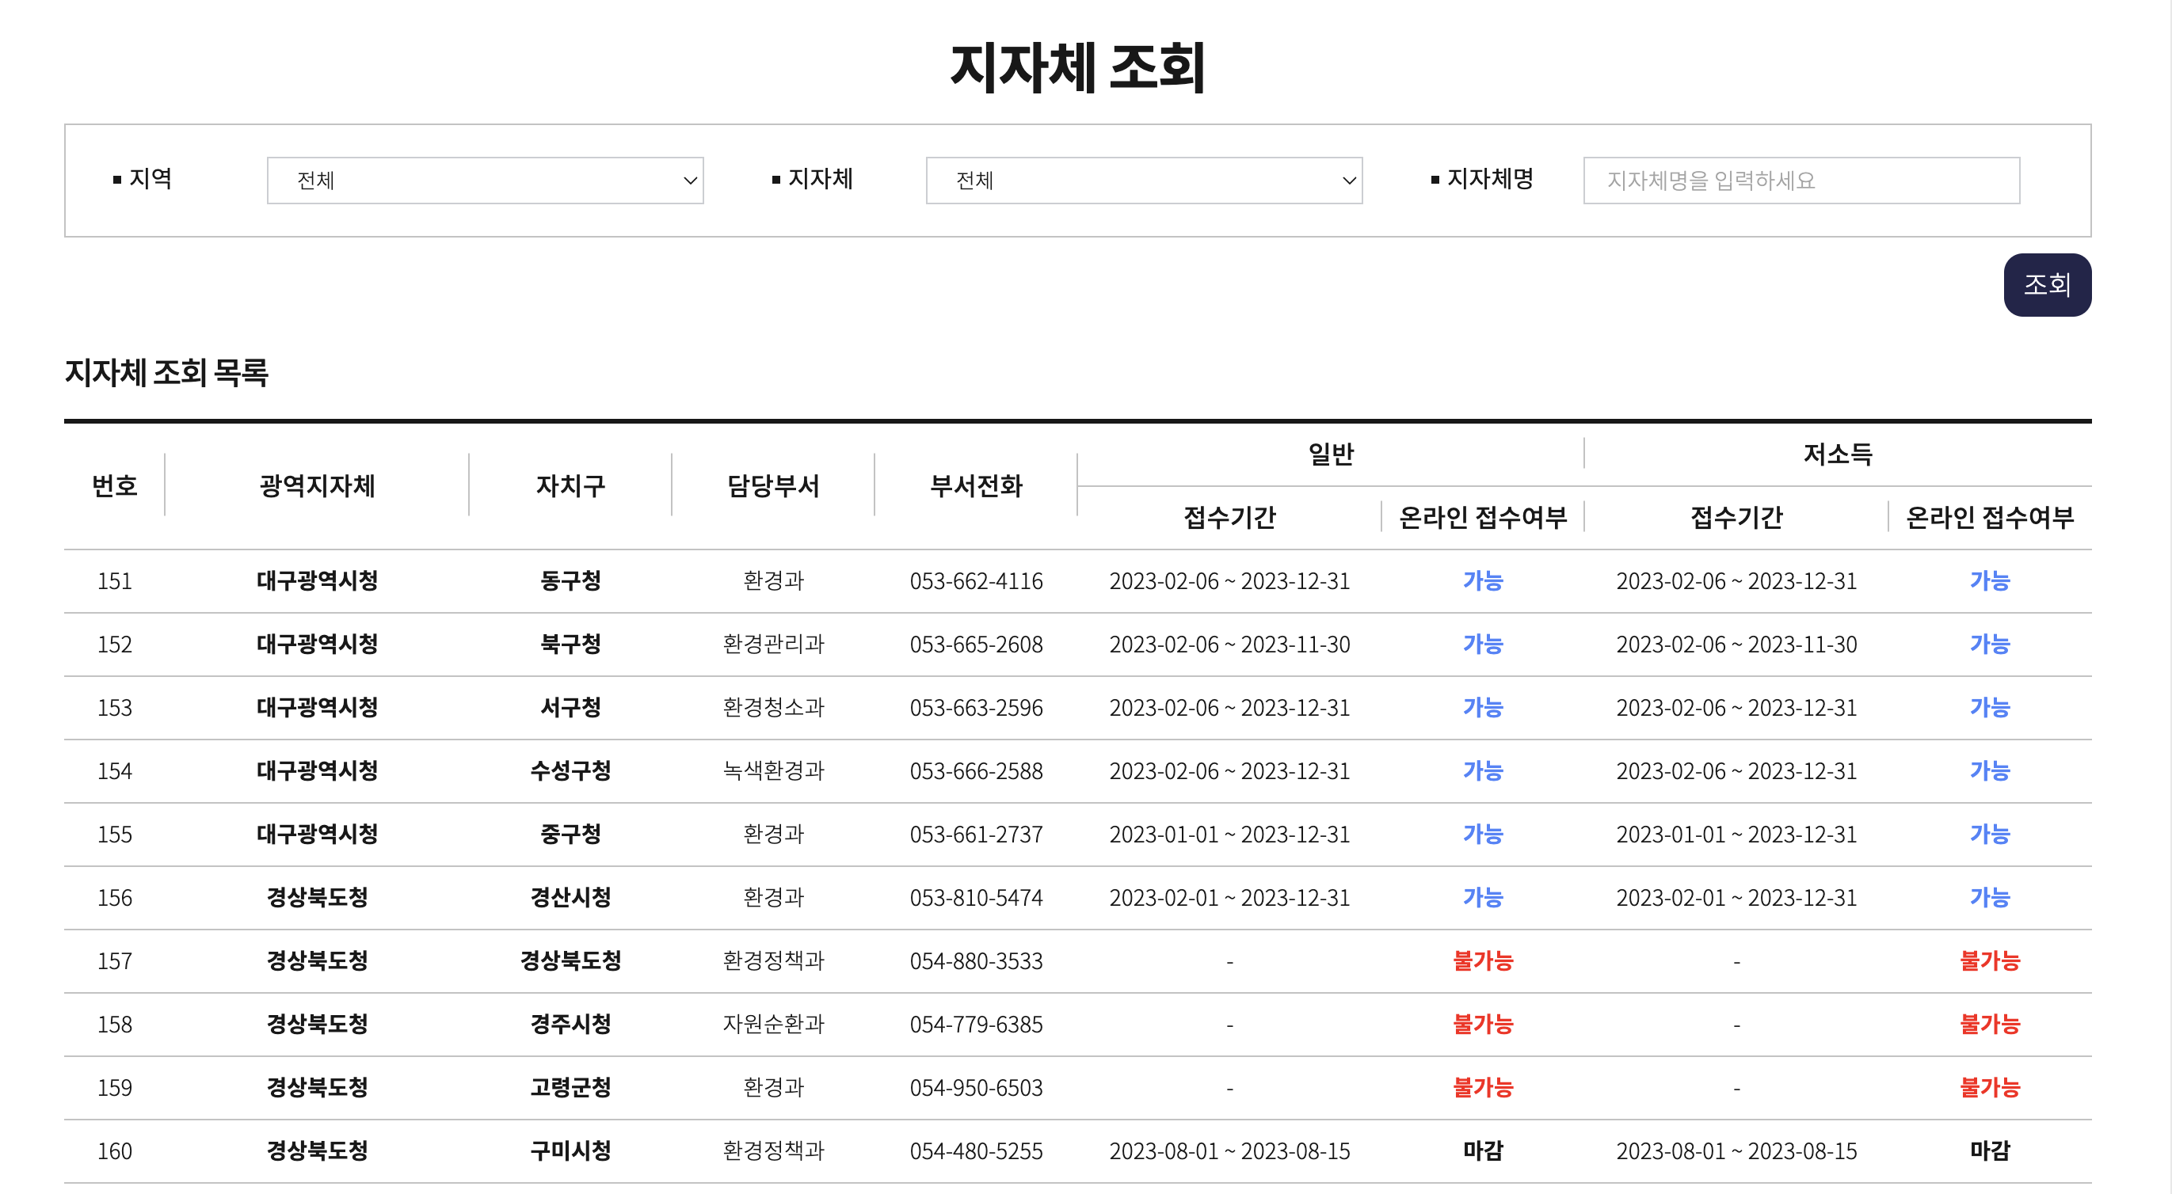Click the 번호 column header
The image size is (2172, 1194).
tap(115, 485)
